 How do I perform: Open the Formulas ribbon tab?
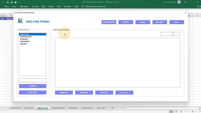click(35, 6)
